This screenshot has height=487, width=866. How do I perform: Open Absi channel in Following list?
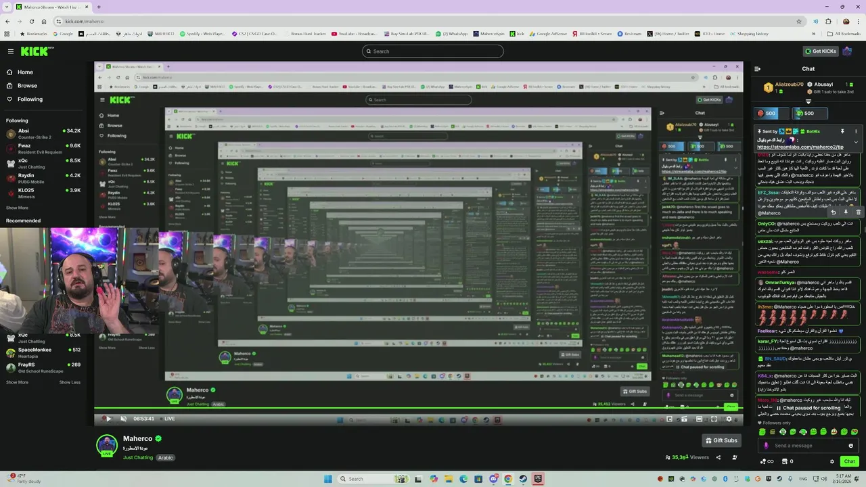tap(42, 133)
